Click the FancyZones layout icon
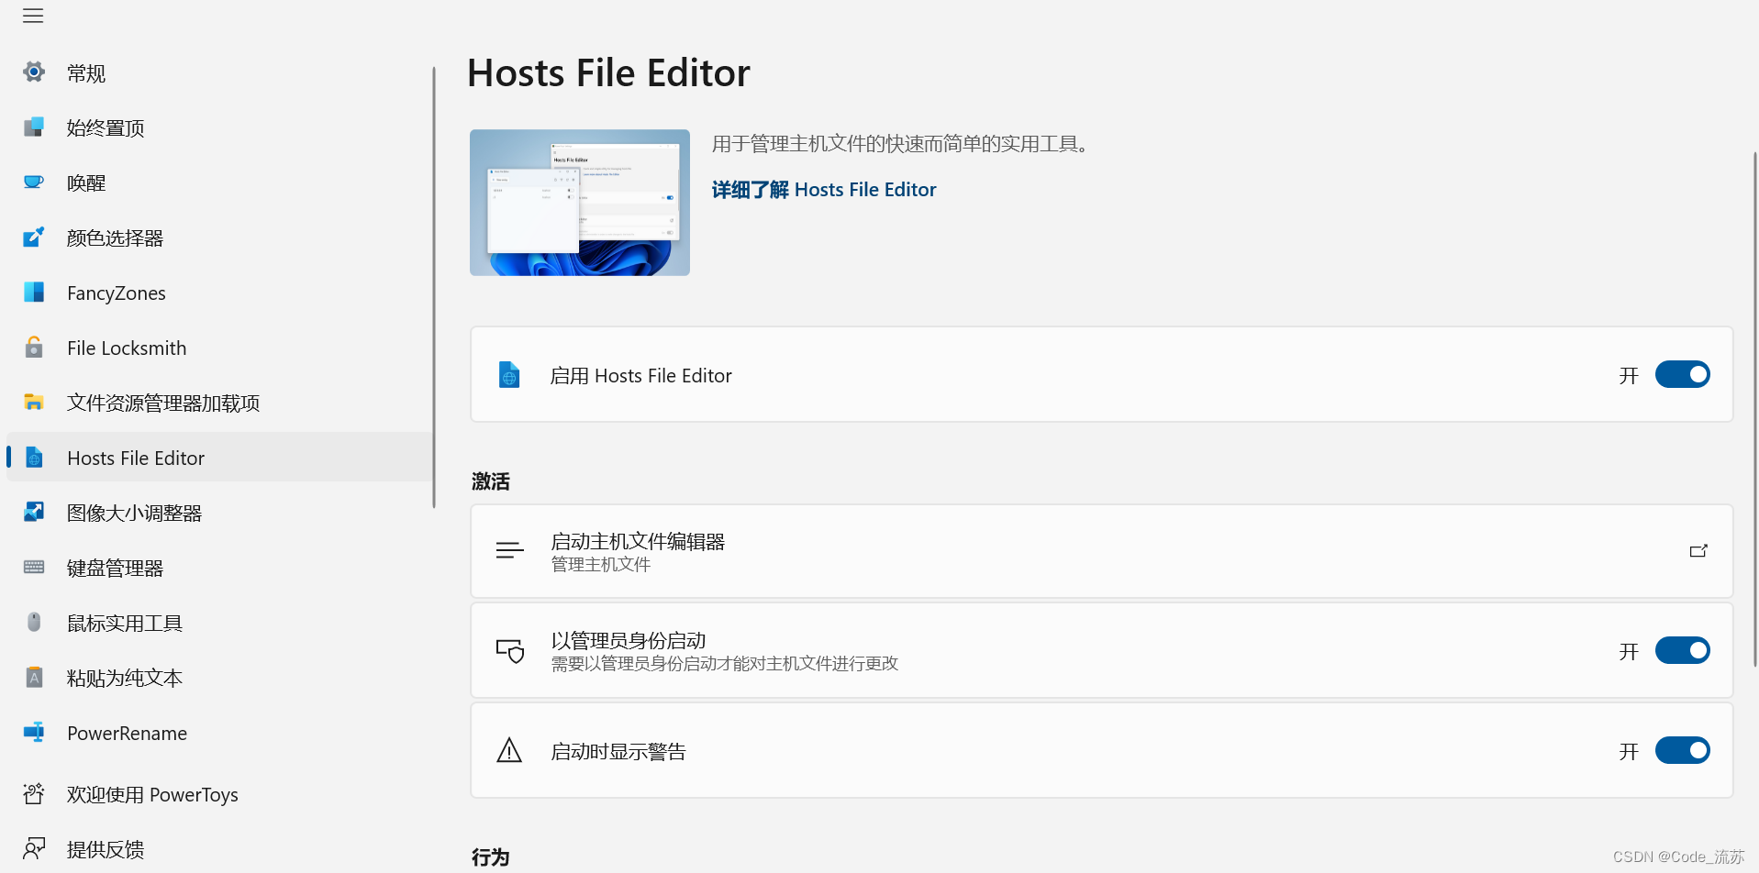The height and width of the screenshot is (873, 1759). coord(34,292)
